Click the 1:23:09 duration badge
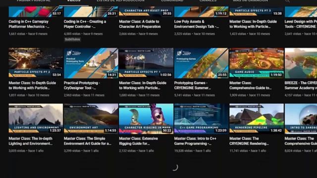 pyautogui.click(x=221, y=131)
